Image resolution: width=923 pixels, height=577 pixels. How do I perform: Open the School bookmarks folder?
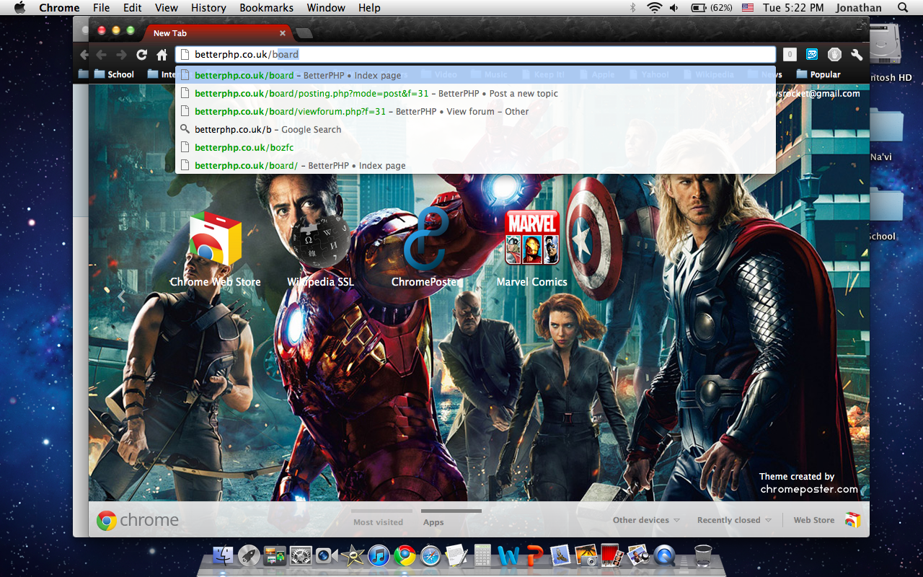point(113,74)
